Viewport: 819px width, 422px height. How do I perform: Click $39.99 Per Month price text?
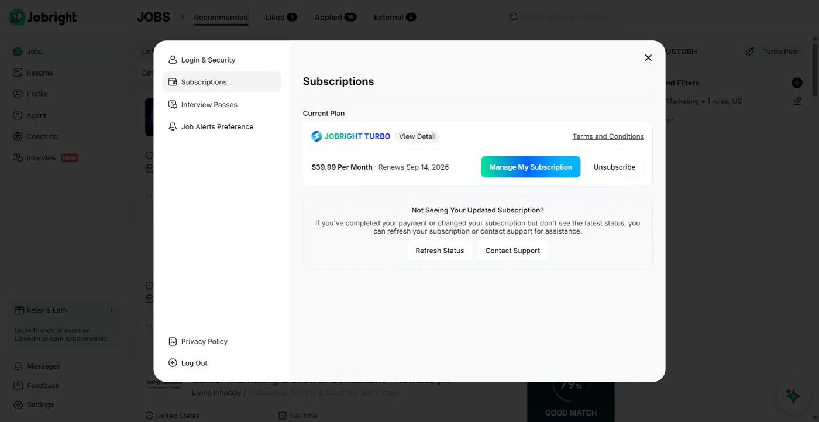[342, 167]
